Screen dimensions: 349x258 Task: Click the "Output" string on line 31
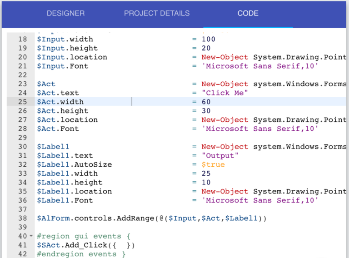220,156
